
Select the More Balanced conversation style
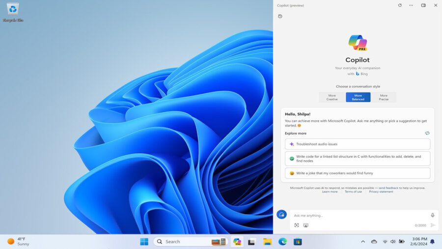coord(358,97)
